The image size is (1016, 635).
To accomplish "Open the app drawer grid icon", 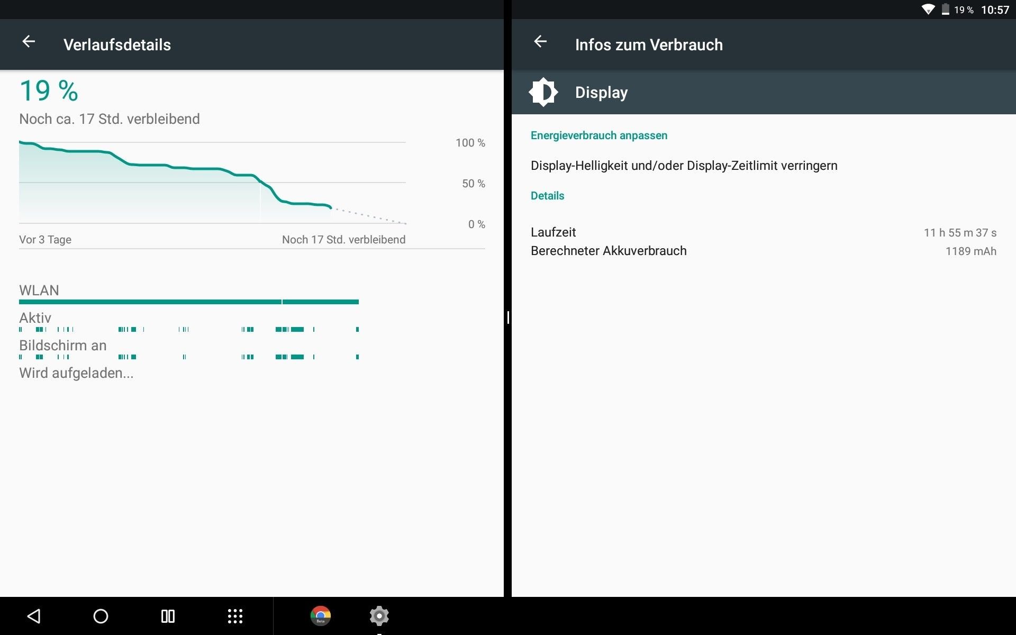I will (x=235, y=616).
